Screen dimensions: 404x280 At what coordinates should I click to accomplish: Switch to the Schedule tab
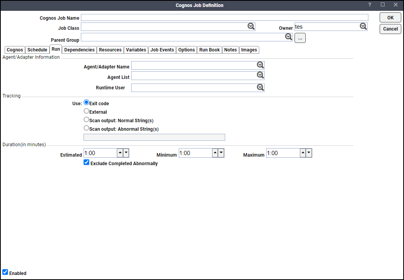click(38, 50)
